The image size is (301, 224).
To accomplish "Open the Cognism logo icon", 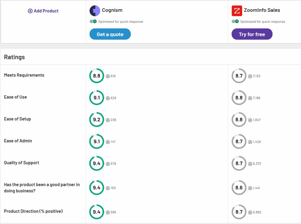I will (95, 11).
